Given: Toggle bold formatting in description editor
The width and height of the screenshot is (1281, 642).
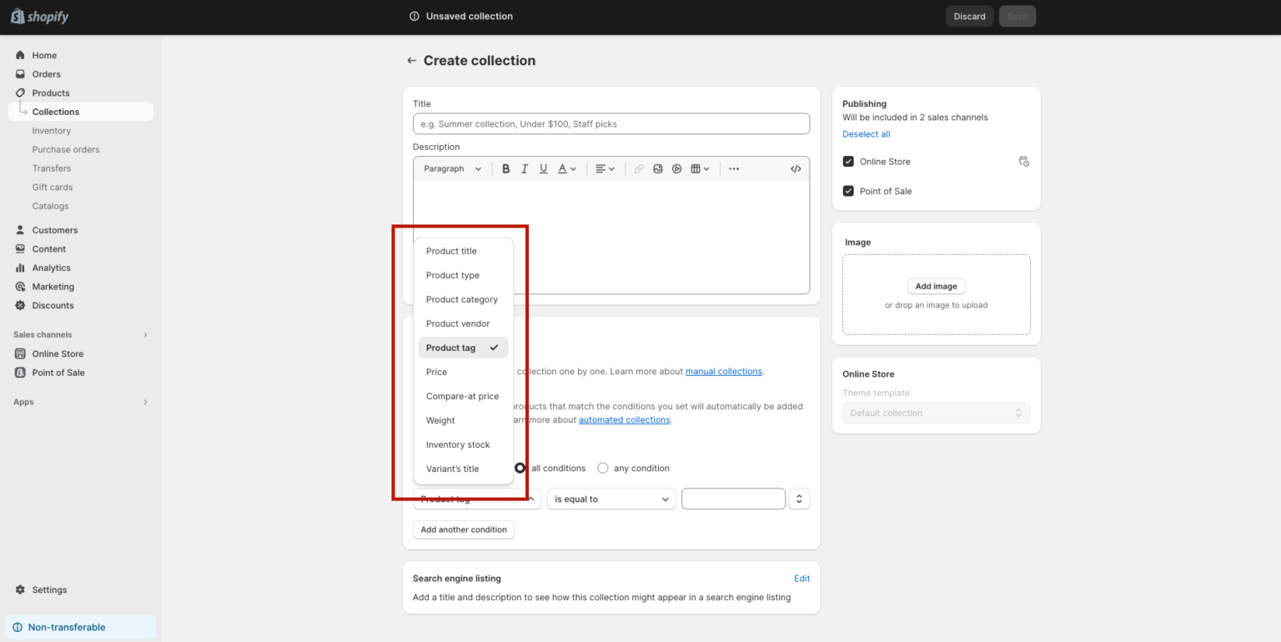Looking at the screenshot, I should click(505, 168).
